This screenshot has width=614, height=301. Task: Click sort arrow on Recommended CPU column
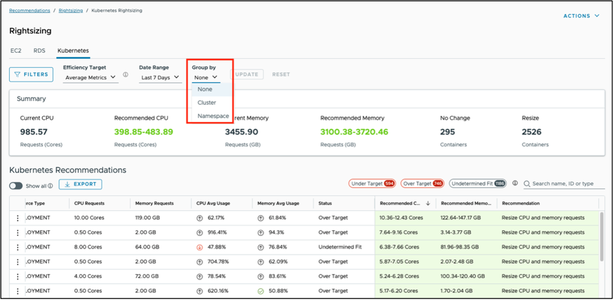pyautogui.click(x=428, y=203)
